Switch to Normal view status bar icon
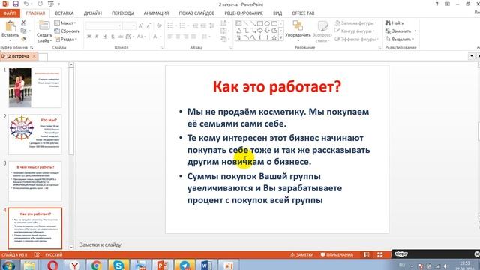This screenshot has height=270, width=480. 367,255
